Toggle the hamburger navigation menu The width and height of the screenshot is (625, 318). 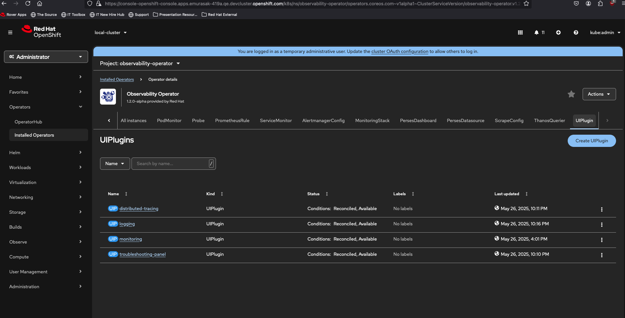point(10,32)
